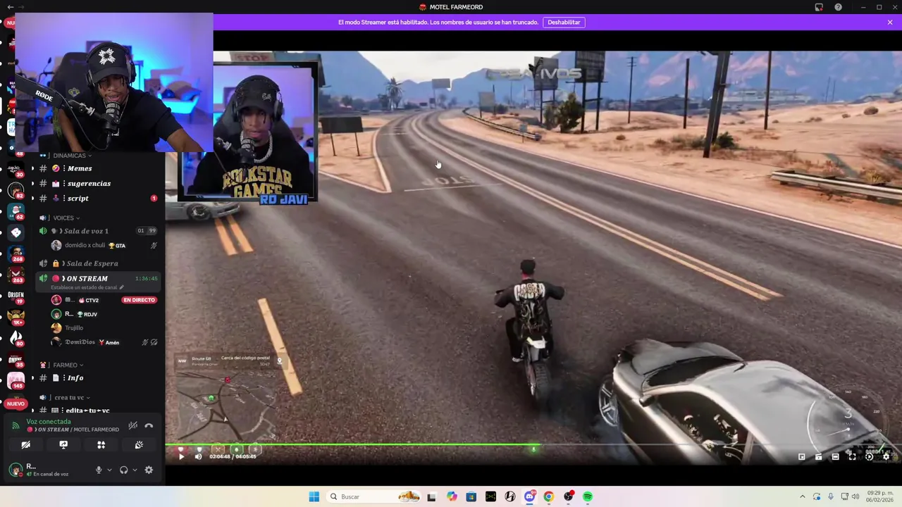The height and width of the screenshot is (507, 902).
Task: Select user Trujillo in voice channel
Action: coord(99,328)
